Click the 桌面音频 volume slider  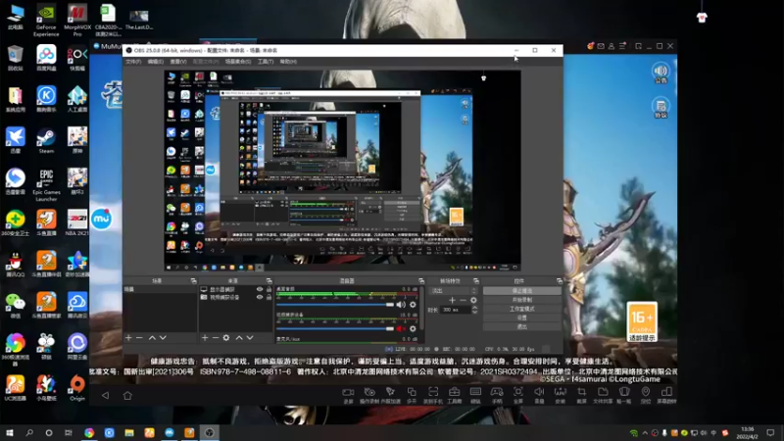pyautogui.click(x=335, y=305)
